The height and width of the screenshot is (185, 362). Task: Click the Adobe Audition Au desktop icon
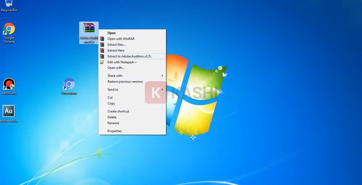pyautogui.click(x=9, y=111)
